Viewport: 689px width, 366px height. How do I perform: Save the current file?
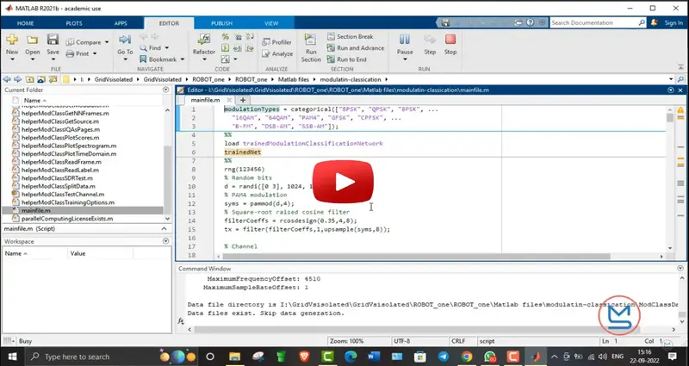(53, 45)
